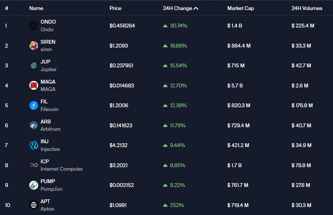Click the Injective logo icon

33,145
